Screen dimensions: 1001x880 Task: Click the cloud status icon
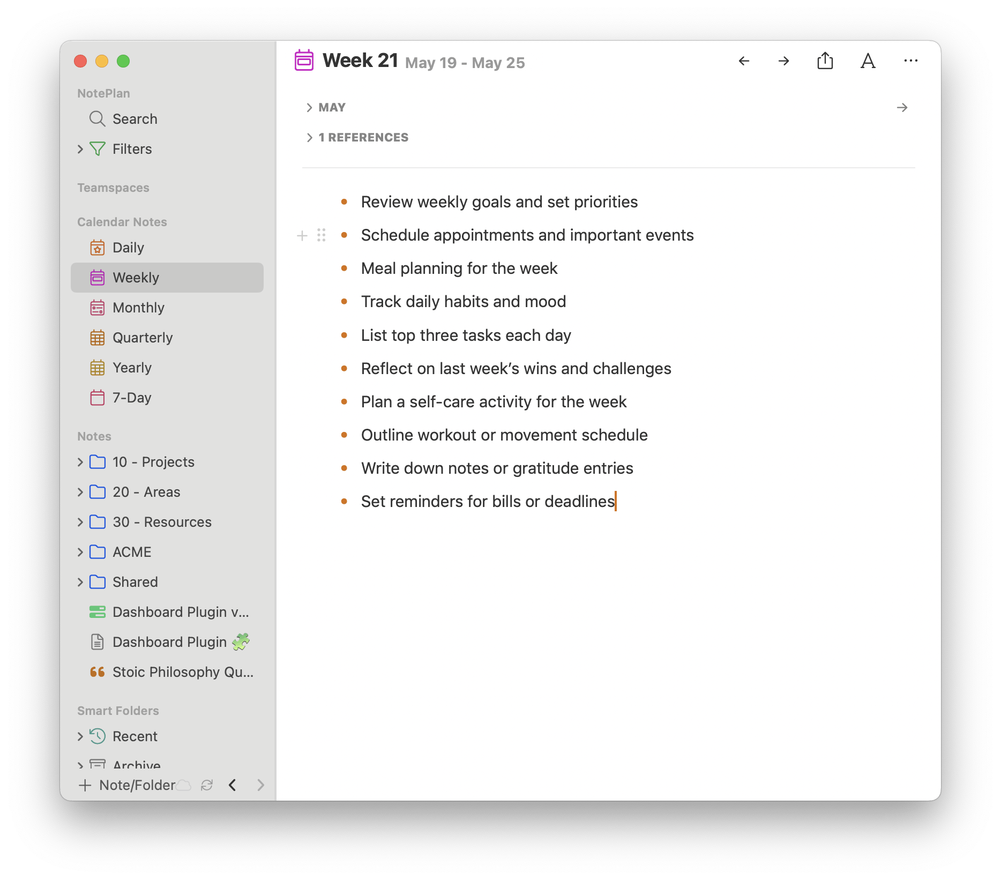(x=184, y=785)
